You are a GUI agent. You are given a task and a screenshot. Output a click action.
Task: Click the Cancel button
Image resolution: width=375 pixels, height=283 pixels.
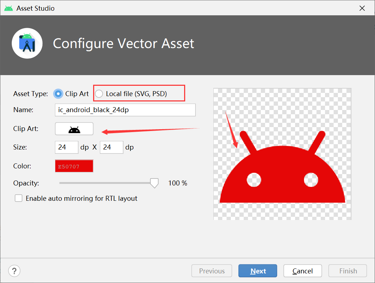pos(303,271)
